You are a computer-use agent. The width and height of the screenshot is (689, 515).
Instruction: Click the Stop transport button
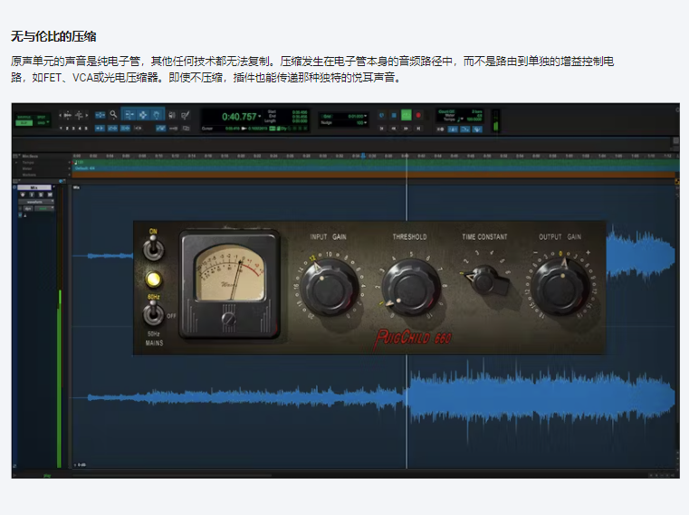(394, 115)
